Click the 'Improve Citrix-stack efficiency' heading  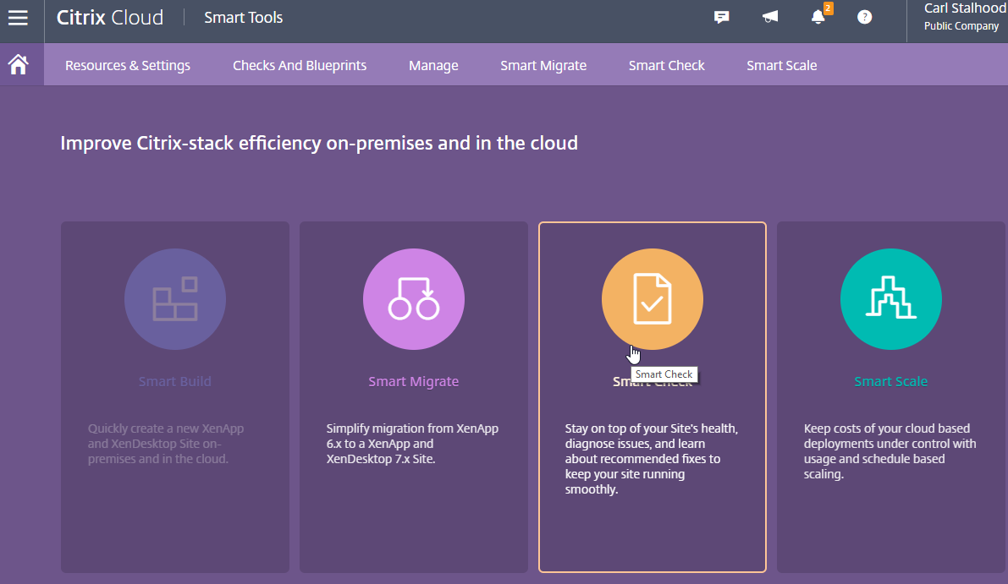(x=319, y=143)
